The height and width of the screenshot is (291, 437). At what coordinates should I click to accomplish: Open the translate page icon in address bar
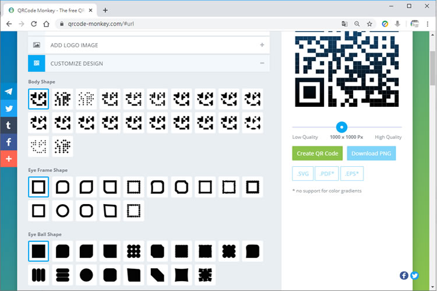[344, 24]
